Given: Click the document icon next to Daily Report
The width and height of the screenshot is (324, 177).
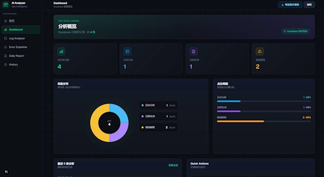Looking at the screenshot, I should [6, 56].
